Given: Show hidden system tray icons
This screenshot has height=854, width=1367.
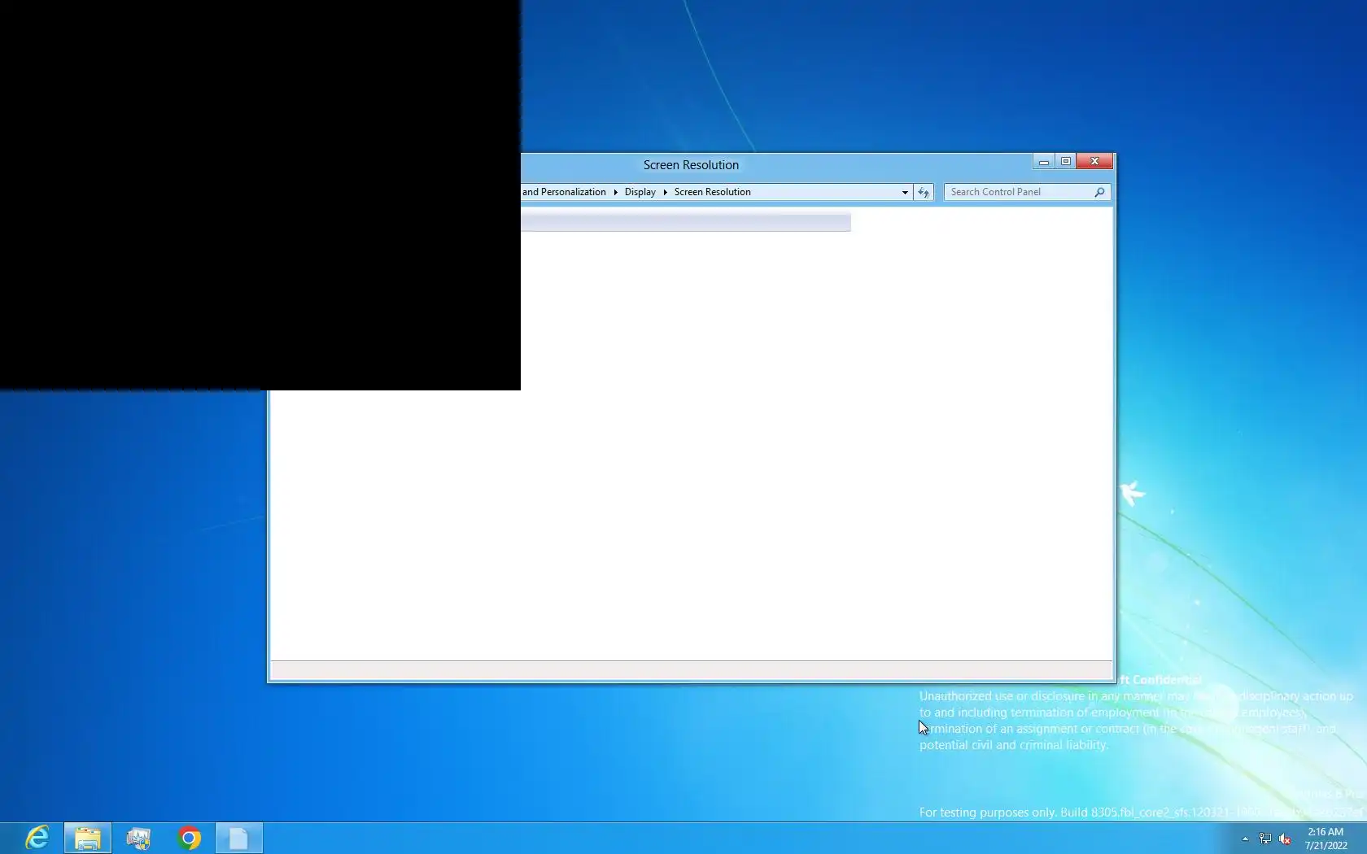Looking at the screenshot, I should 1245,839.
